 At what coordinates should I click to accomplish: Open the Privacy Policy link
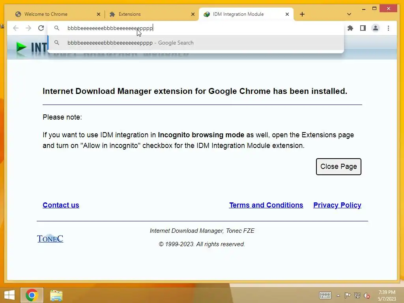(x=337, y=205)
